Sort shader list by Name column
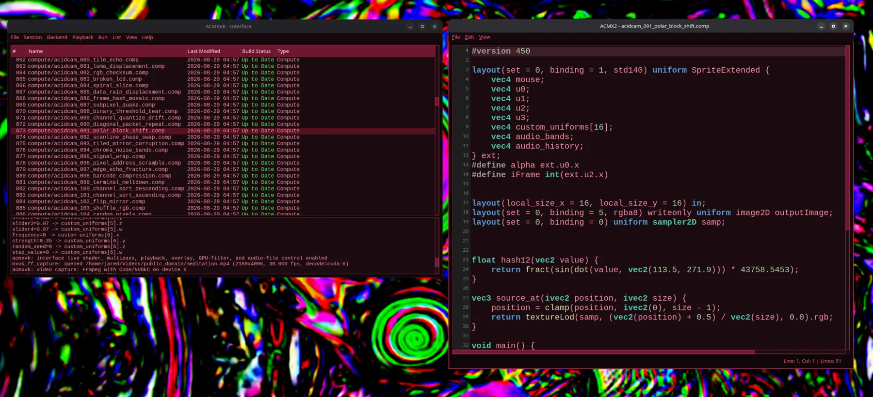 106,51
